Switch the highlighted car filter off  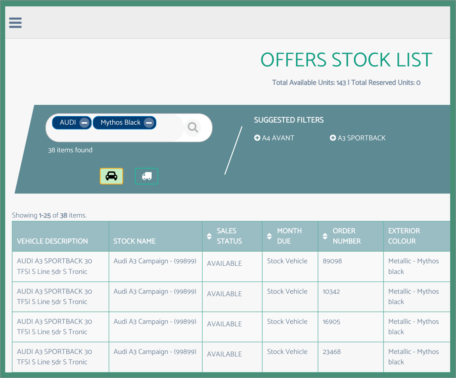click(x=111, y=176)
